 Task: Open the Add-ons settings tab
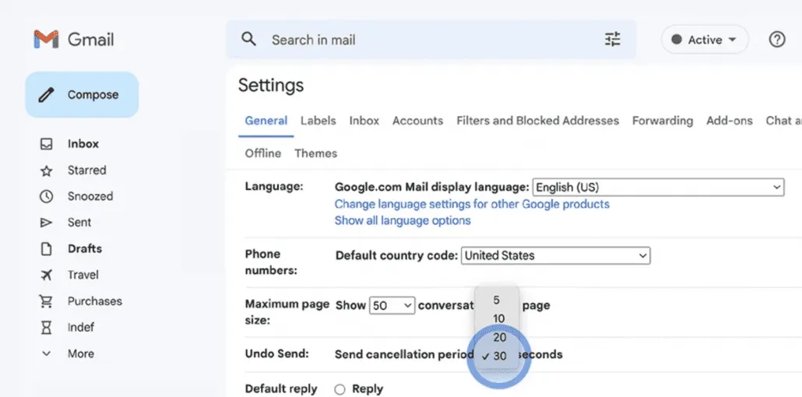pos(730,121)
